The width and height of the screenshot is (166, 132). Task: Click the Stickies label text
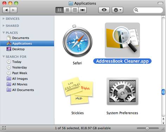coord(77,113)
